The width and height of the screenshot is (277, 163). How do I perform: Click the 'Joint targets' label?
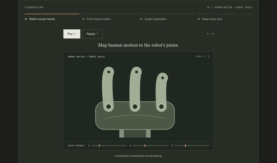pos(76,146)
